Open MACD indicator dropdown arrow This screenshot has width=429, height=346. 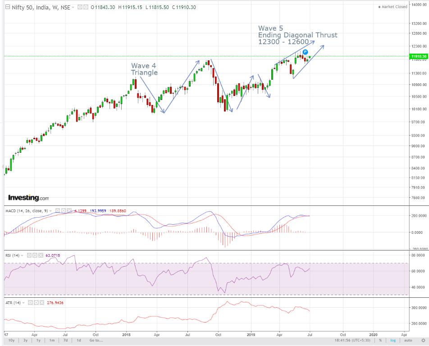(50, 211)
